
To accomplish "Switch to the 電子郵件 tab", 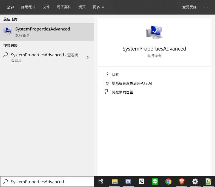I will (x=64, y=7).
